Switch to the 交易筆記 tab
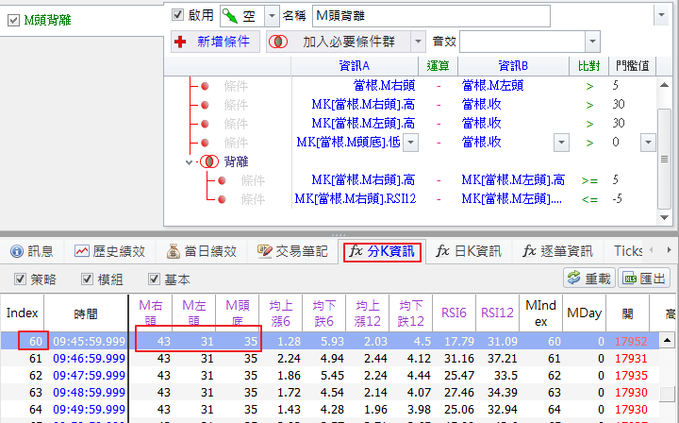679x423 pixels. (x=292, y=251)
